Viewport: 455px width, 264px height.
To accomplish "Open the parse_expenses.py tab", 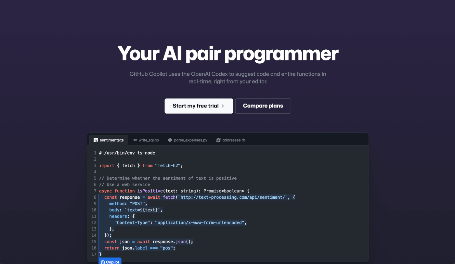I will 190,140.
